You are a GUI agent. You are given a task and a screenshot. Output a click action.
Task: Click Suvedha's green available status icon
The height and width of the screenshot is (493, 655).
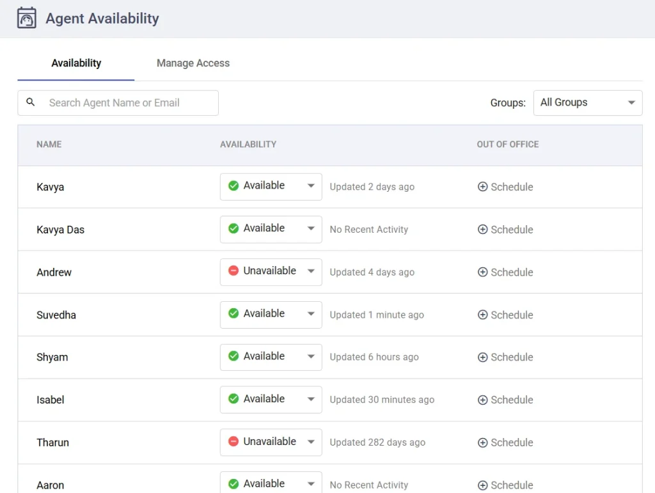pos(233,313)
